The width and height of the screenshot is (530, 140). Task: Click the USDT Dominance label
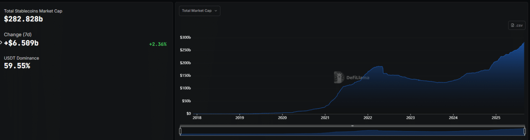point(21,58)
